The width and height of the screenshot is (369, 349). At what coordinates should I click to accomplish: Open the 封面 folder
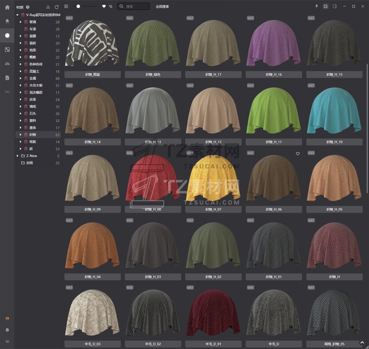point(30,163)
